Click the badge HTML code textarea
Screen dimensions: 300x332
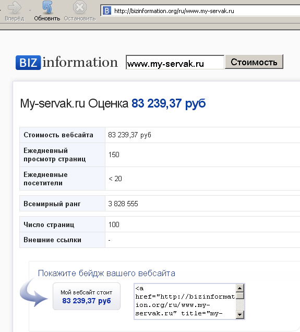tap(185, 301)
